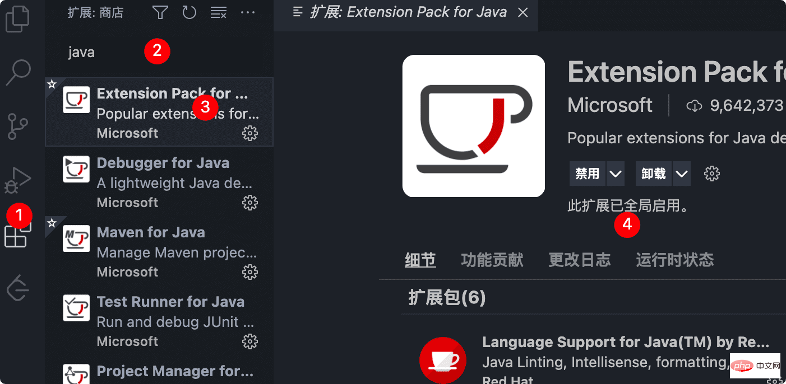786x384 pixels.
Task: Switch to the 更改日志 tab
Action: click(x=580, y=260)
